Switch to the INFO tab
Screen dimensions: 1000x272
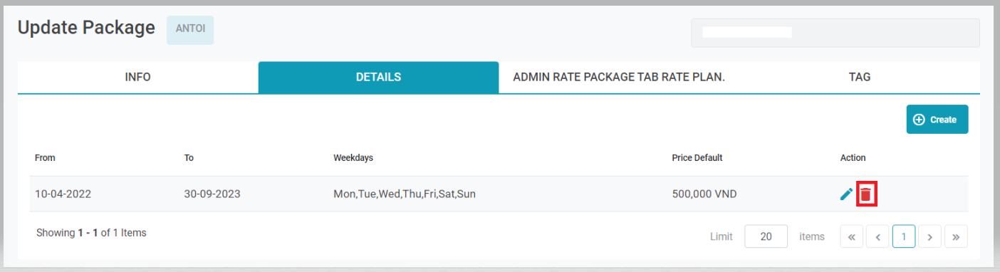point(137,77)
